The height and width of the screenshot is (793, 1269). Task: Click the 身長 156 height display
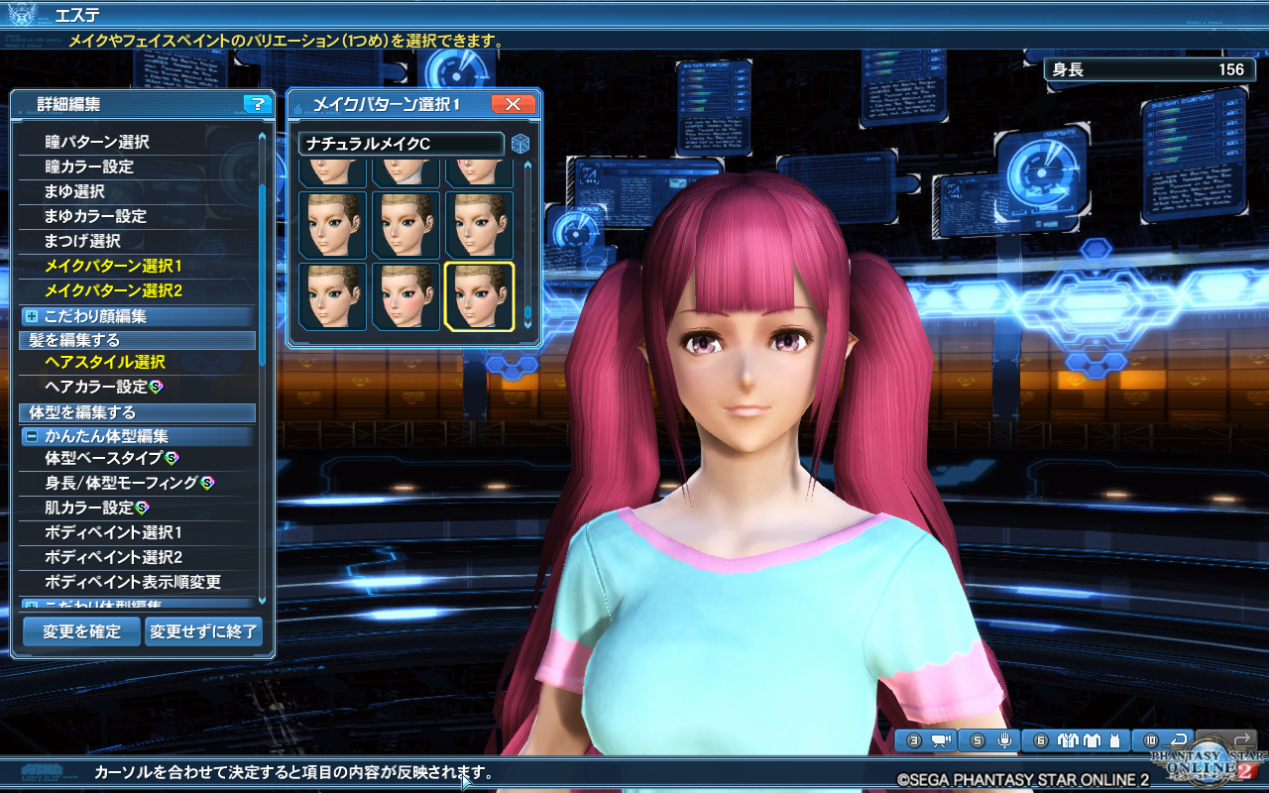click(1149, 69)
